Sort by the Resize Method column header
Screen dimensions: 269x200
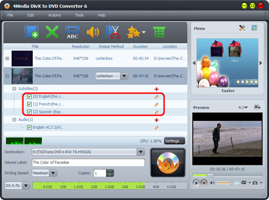[111, 46]
